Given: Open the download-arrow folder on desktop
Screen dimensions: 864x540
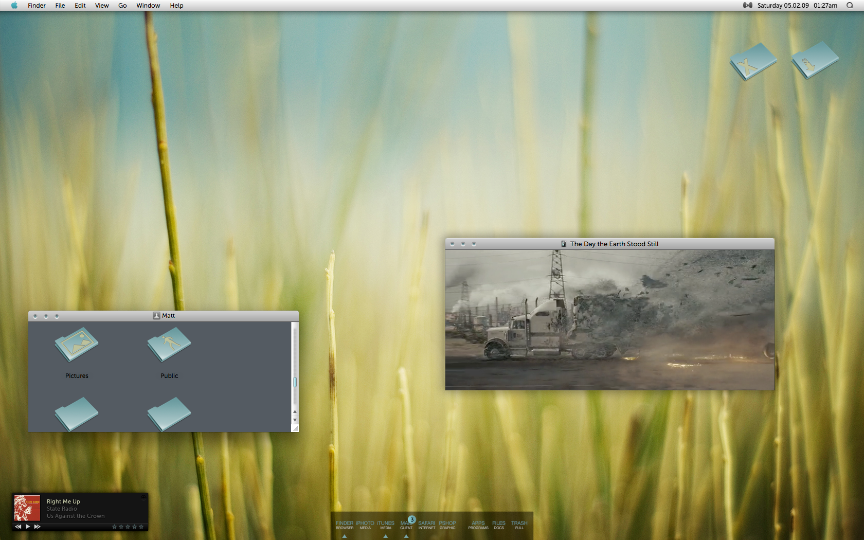Looking at the screenshot, I should (815, 60).
